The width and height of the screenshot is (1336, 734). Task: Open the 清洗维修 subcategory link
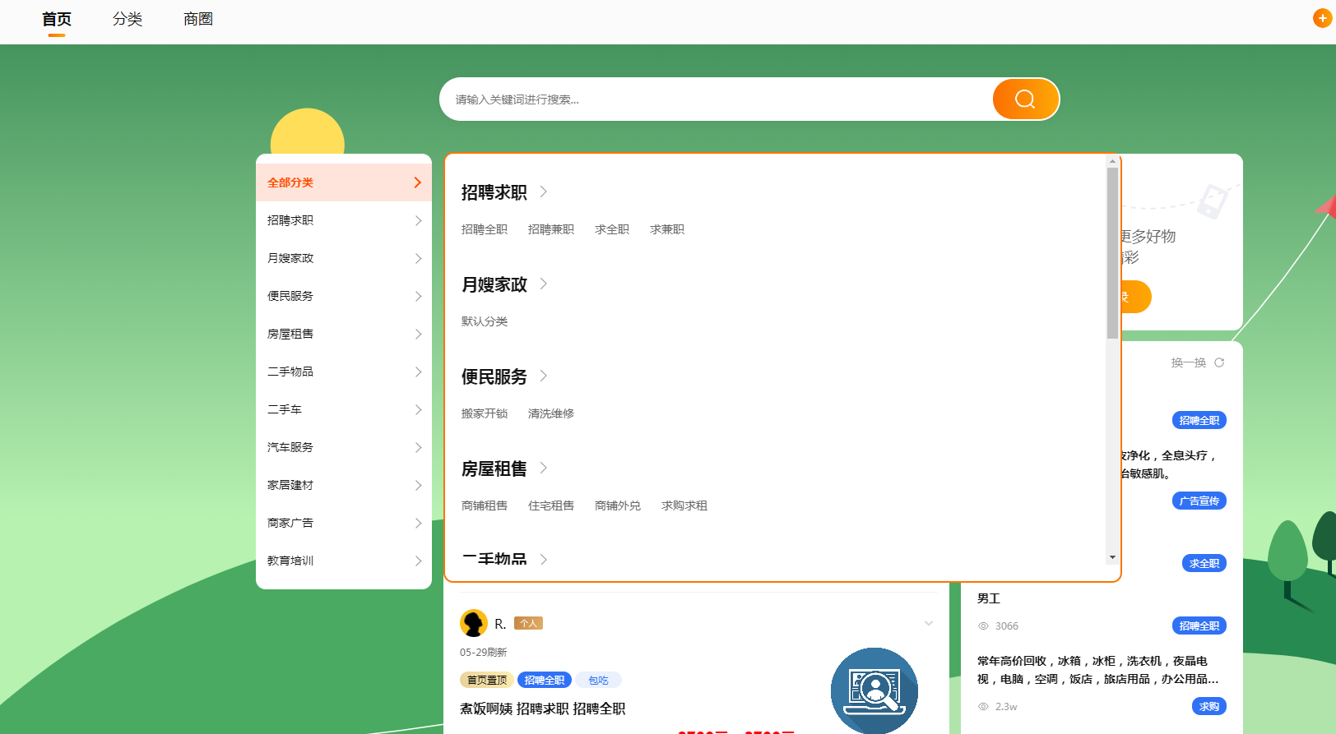(x=550, y=413)
